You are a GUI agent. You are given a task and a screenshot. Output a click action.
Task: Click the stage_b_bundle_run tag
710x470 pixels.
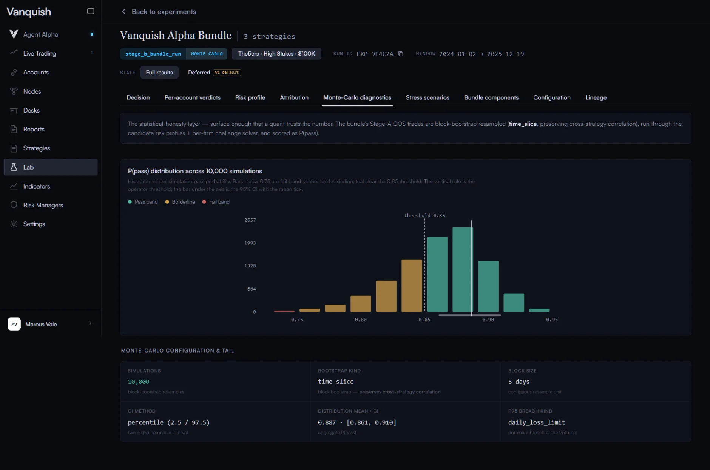point(153,54)
